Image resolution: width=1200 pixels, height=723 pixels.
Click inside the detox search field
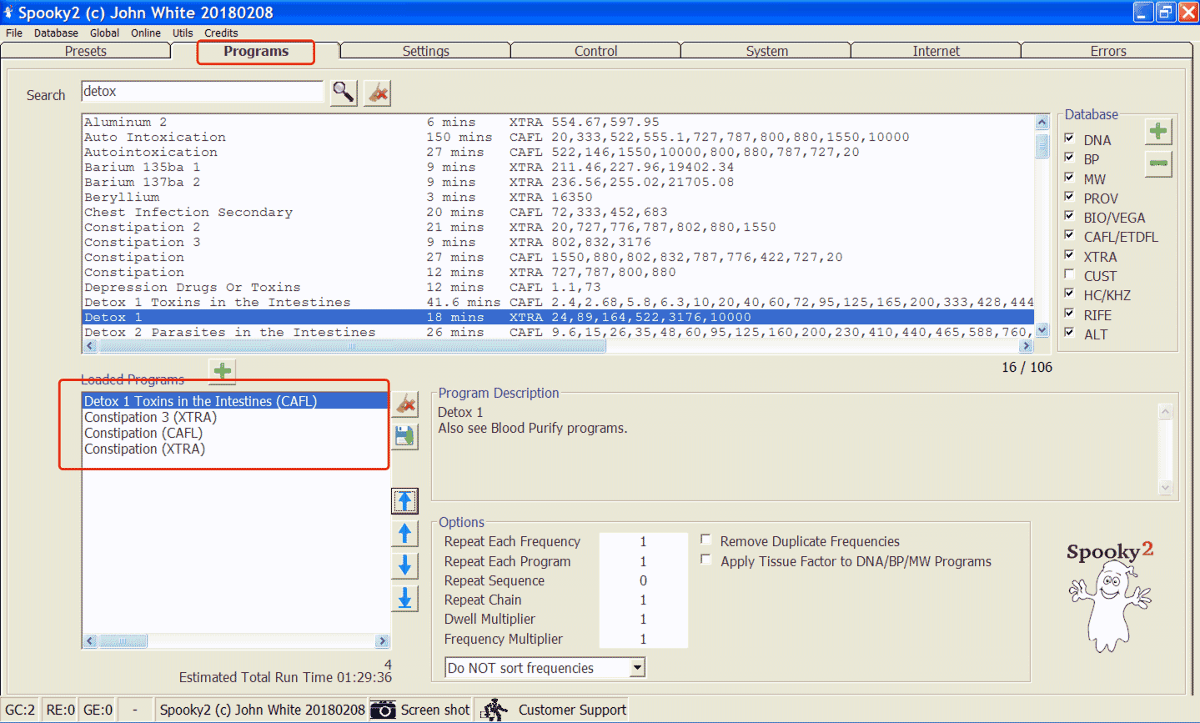(202, 92)
